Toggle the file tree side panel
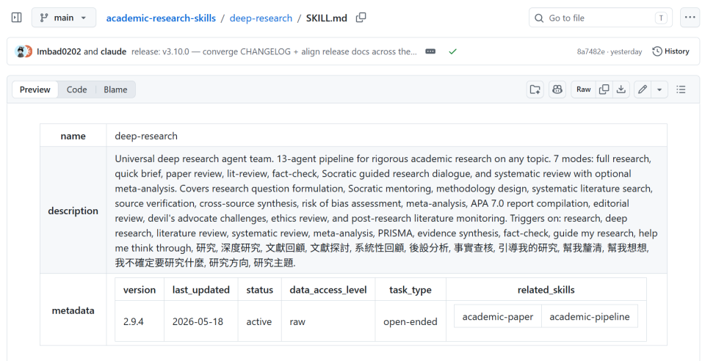This screenshot has height=361, width=705. (x=17, y=18)
